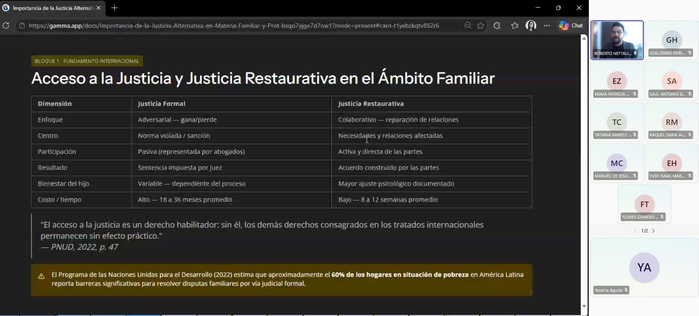Select the Importancia de la Justicia tab

52,8
